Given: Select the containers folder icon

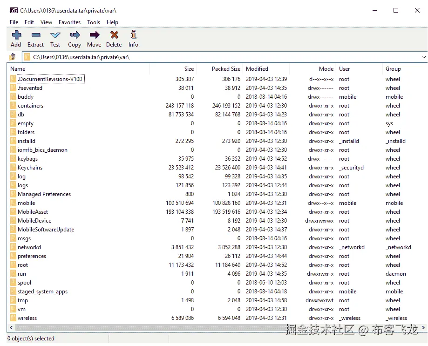Looking at the screenshot, I should [13, 106].
